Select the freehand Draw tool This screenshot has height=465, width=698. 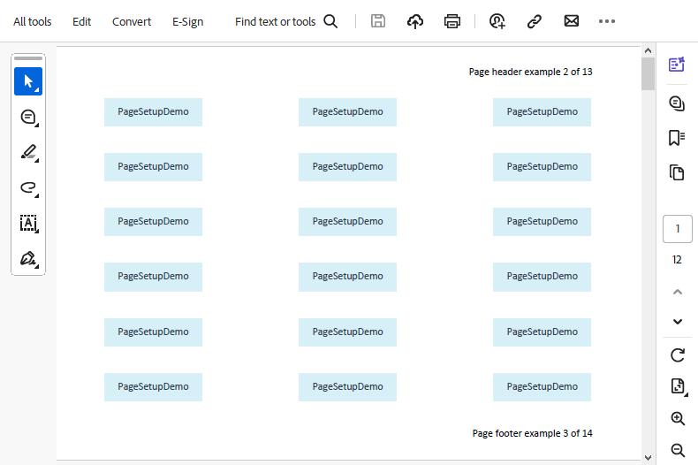[28, 187]
